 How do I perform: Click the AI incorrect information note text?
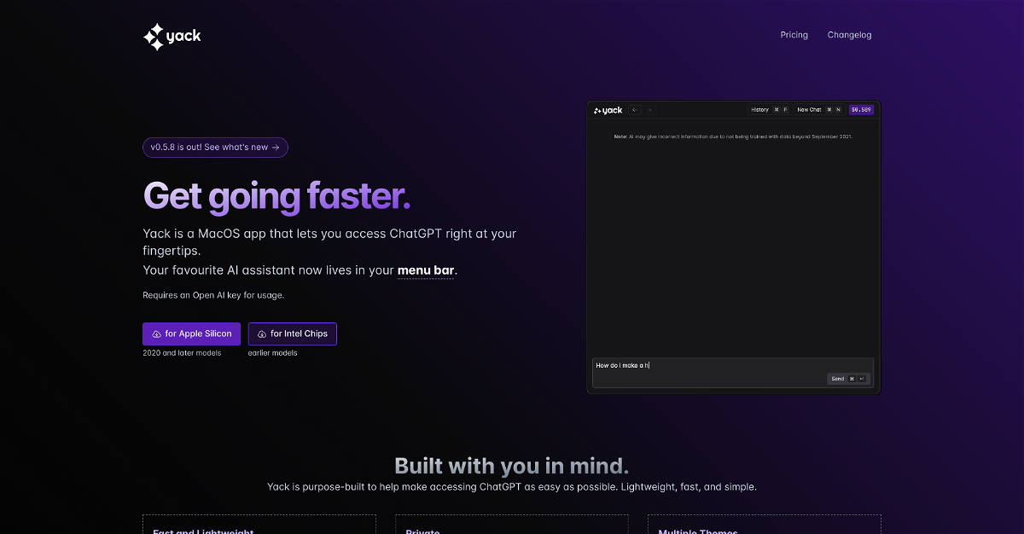point(733,136)
